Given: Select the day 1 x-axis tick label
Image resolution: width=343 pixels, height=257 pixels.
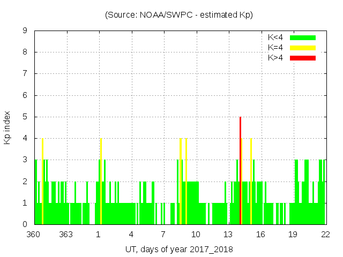Looking at the screenshot, I should click(x=99, y=235).
